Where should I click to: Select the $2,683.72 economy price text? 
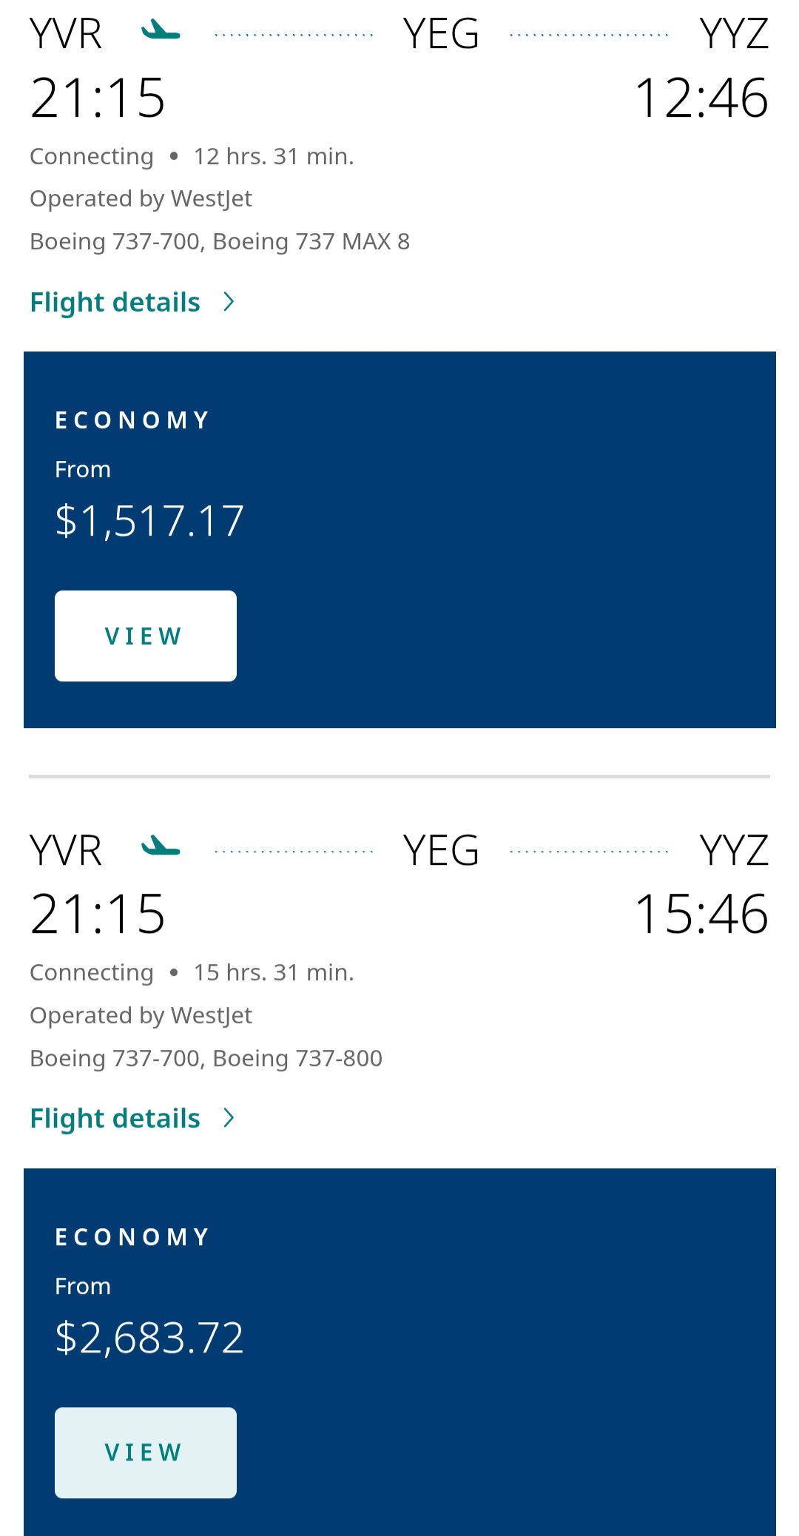point(149,1338)
